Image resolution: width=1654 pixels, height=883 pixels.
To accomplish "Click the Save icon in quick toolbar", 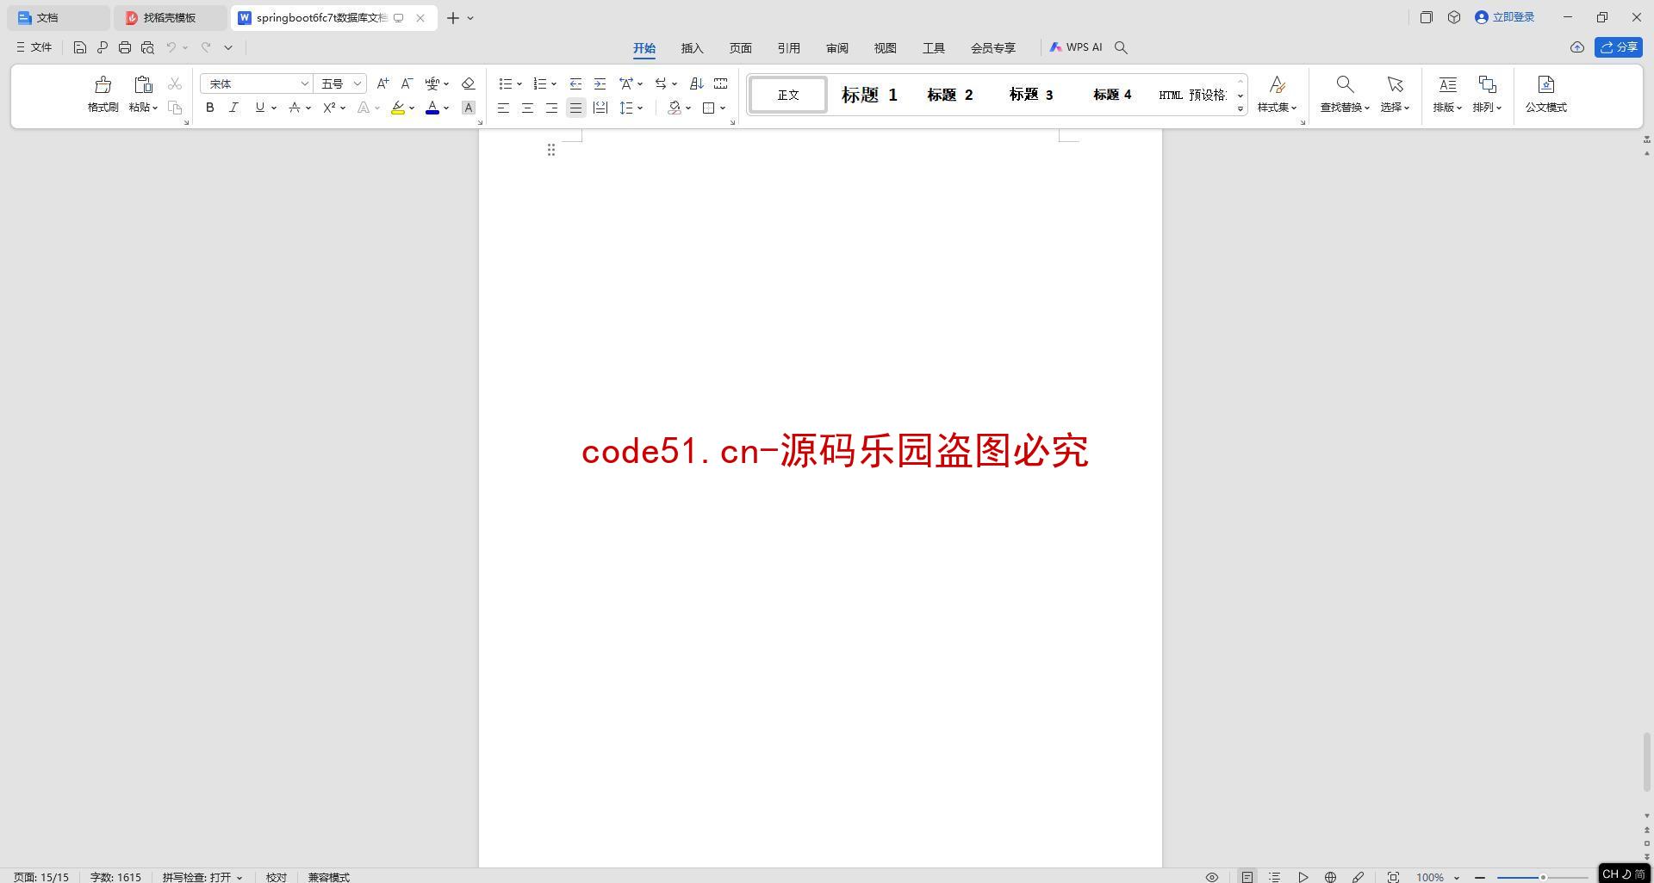I will [79, 47].
